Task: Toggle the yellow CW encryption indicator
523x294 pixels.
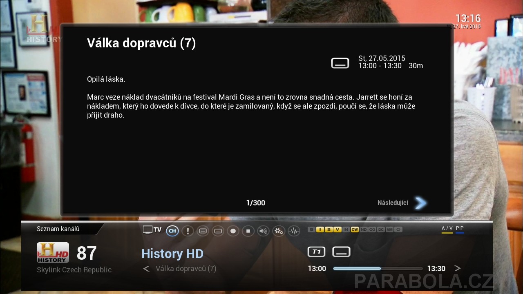Action: (x=354, y=229)
